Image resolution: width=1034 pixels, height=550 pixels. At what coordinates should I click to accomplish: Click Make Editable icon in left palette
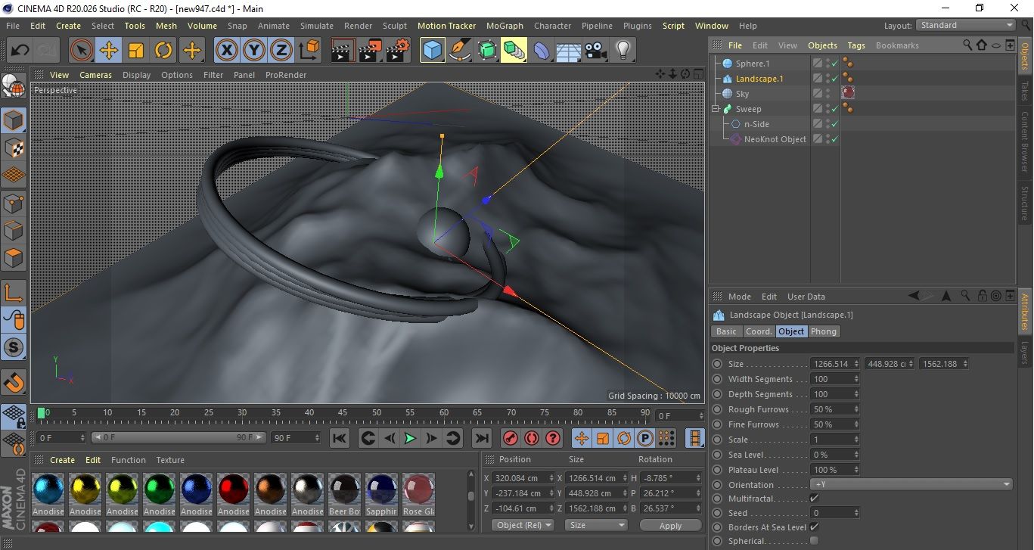pyautogui.click(x=14, y=88)
